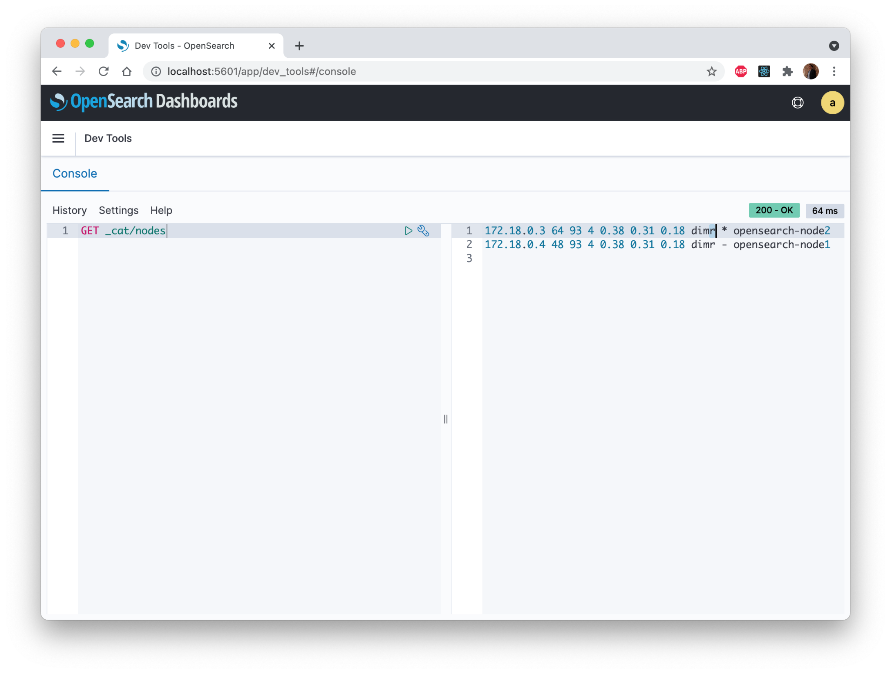Open the hamburger navigation menu

(x=58, y=138)
